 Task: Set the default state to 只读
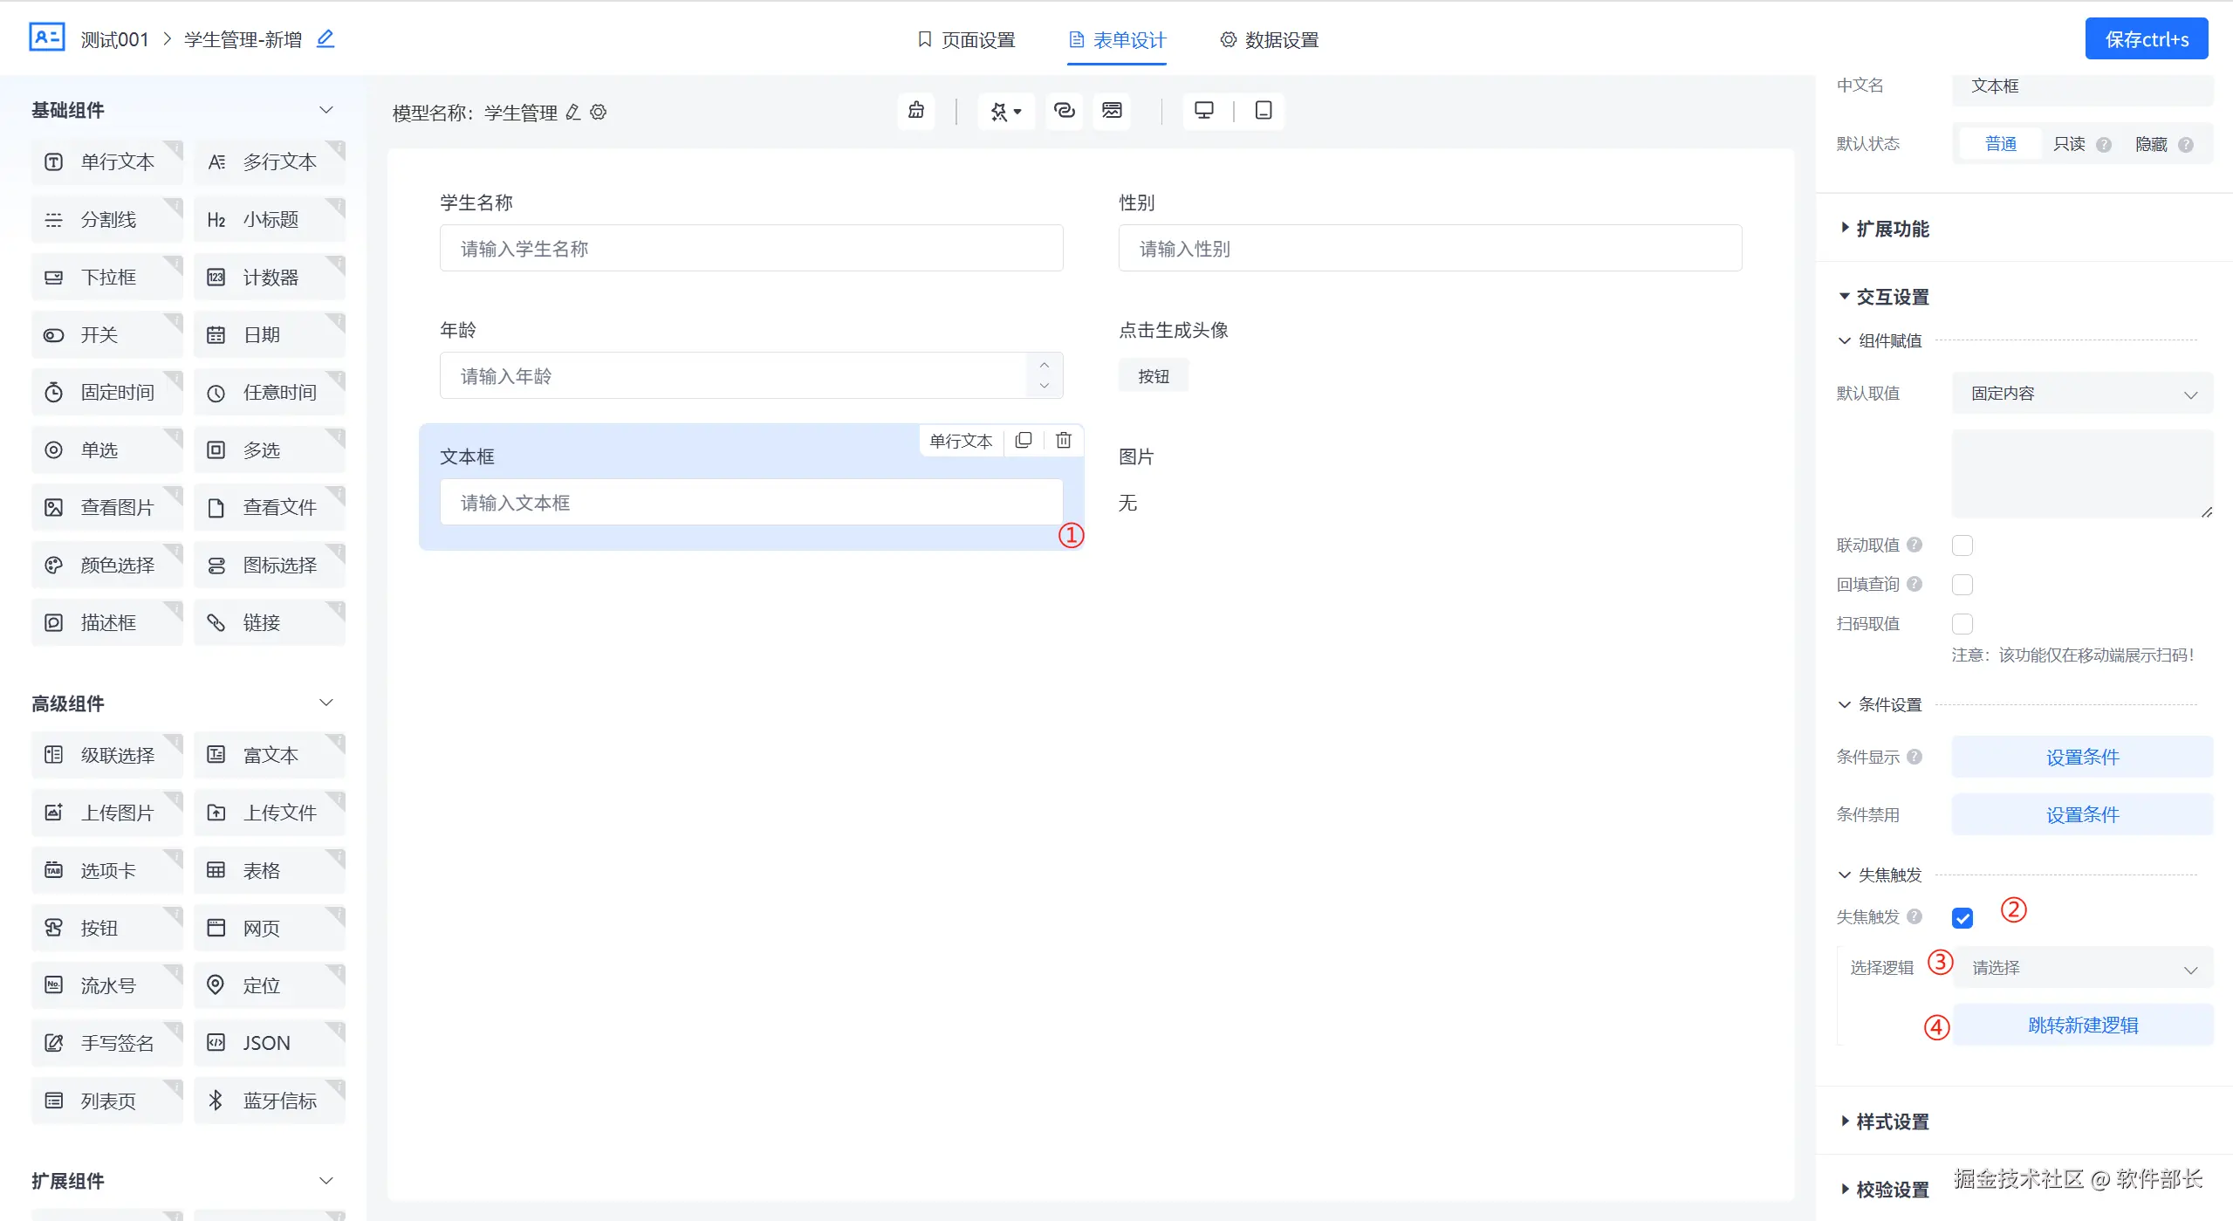click(x=2068, y=144)
